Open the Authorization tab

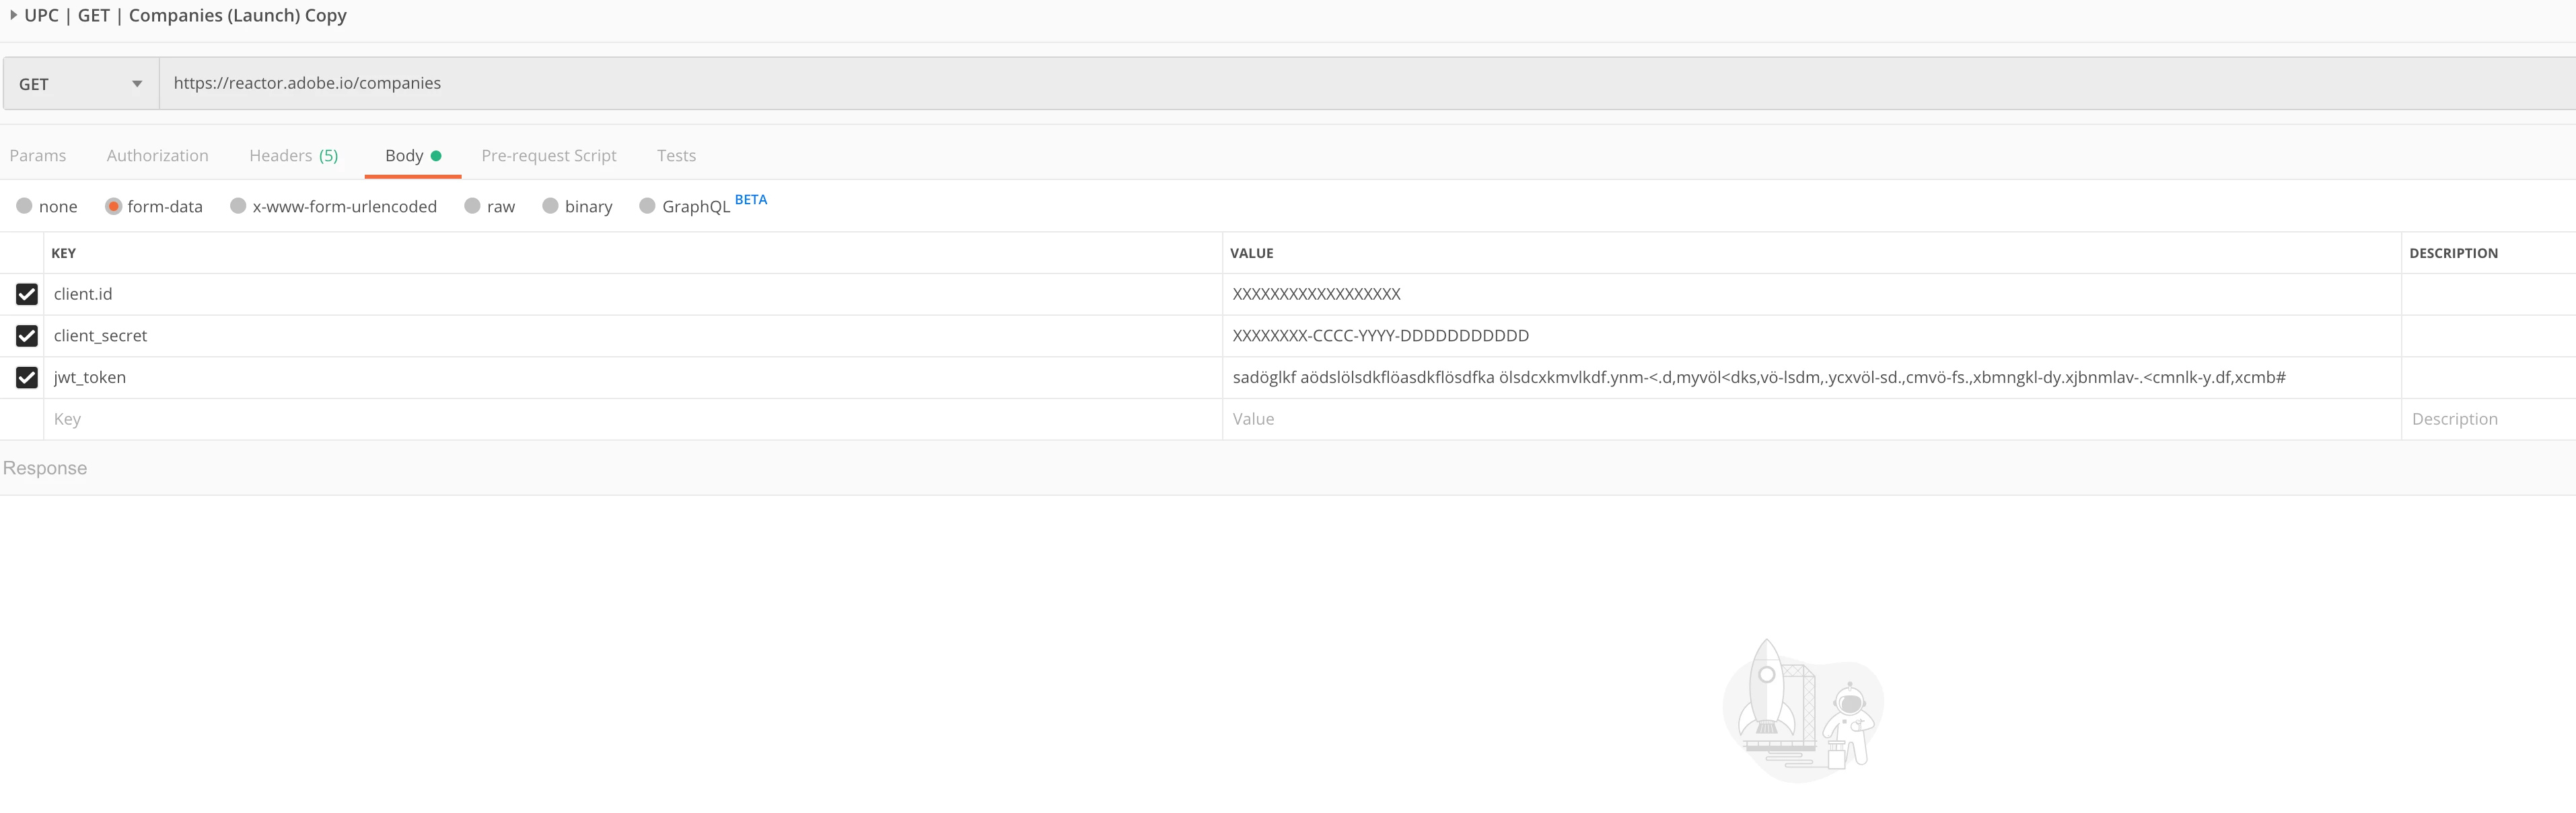(157, 156)
